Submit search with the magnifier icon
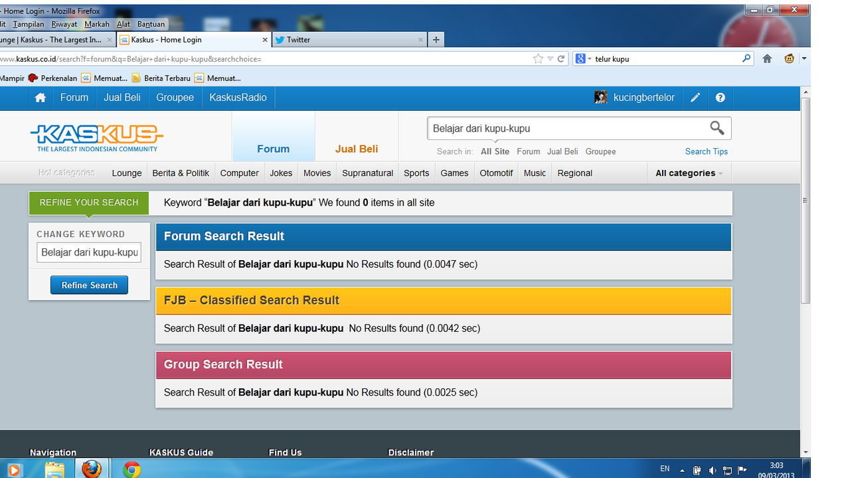850x478 pixels. (x=717, y=128)
